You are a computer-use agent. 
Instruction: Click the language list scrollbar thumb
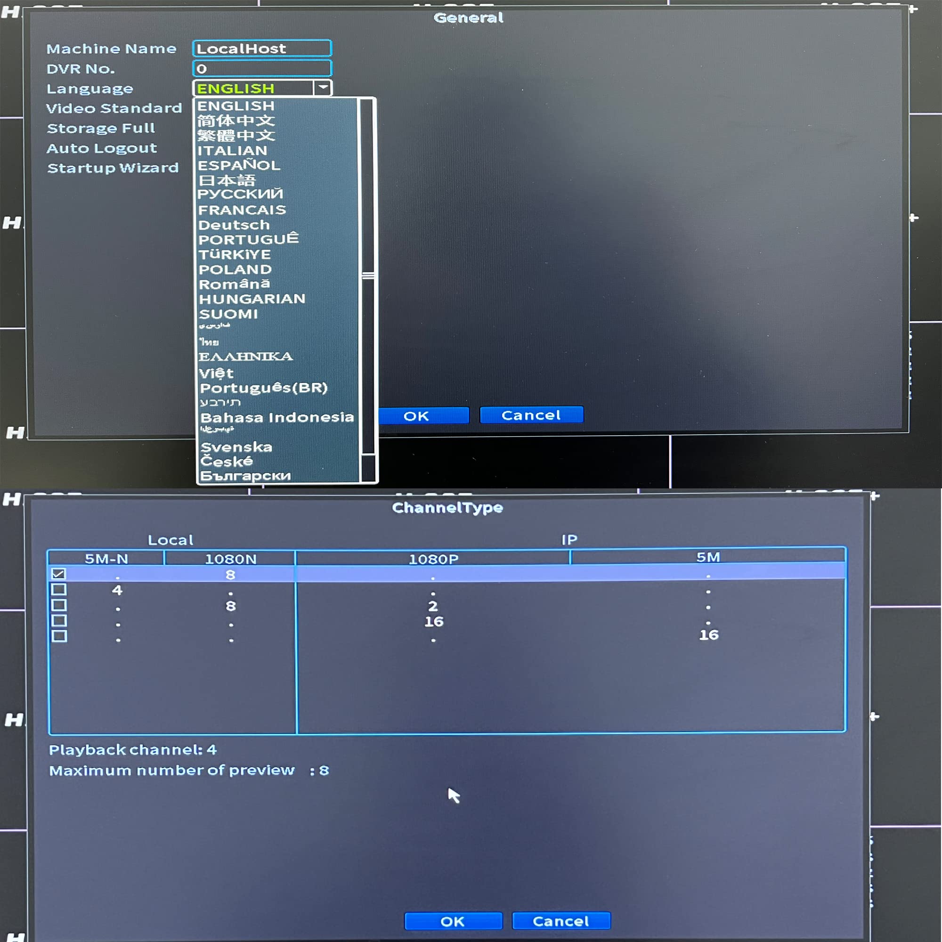[x=368, y=276]
